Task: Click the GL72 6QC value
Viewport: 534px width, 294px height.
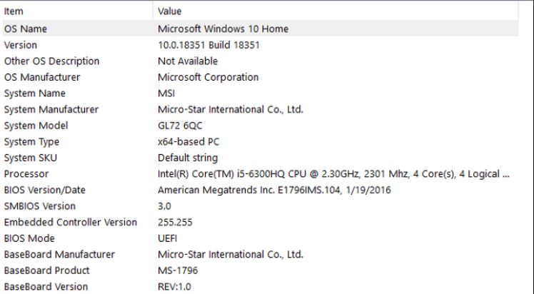Action: [180, 126]
